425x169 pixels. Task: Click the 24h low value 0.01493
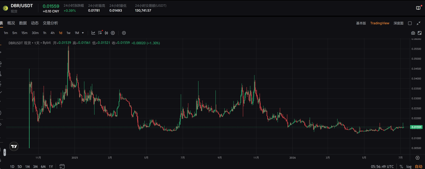click(x=115, y=11)
